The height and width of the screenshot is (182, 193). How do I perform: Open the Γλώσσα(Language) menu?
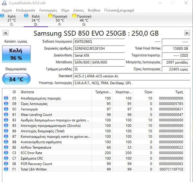pos(119,10)
